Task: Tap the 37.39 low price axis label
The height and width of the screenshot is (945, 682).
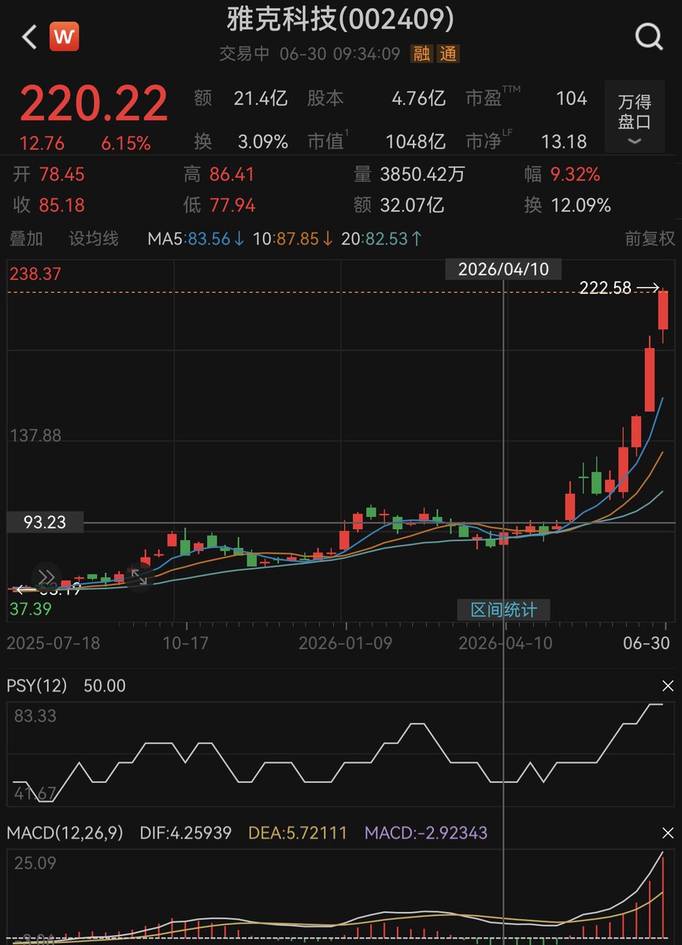Action: [x=31, y=608]
